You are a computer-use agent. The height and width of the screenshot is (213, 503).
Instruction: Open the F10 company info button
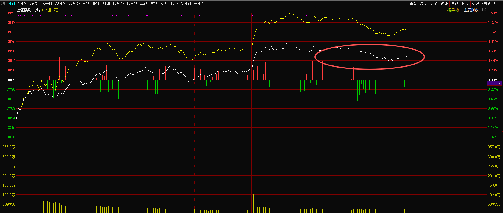point(465,4)
